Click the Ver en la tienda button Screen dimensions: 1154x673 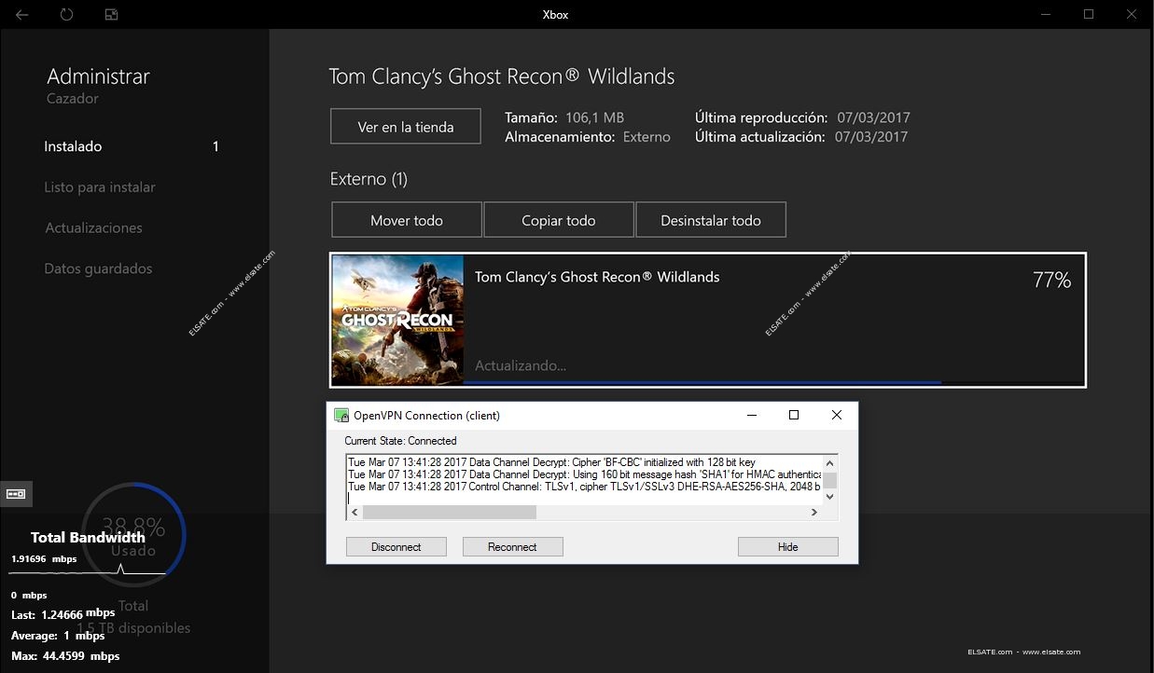point(406,127)
